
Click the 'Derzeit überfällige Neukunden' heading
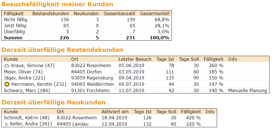pyautogui.click(x=54, y=103)
